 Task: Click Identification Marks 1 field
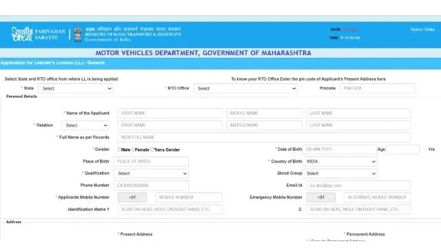pyautogui.click(x=170, y=209)
